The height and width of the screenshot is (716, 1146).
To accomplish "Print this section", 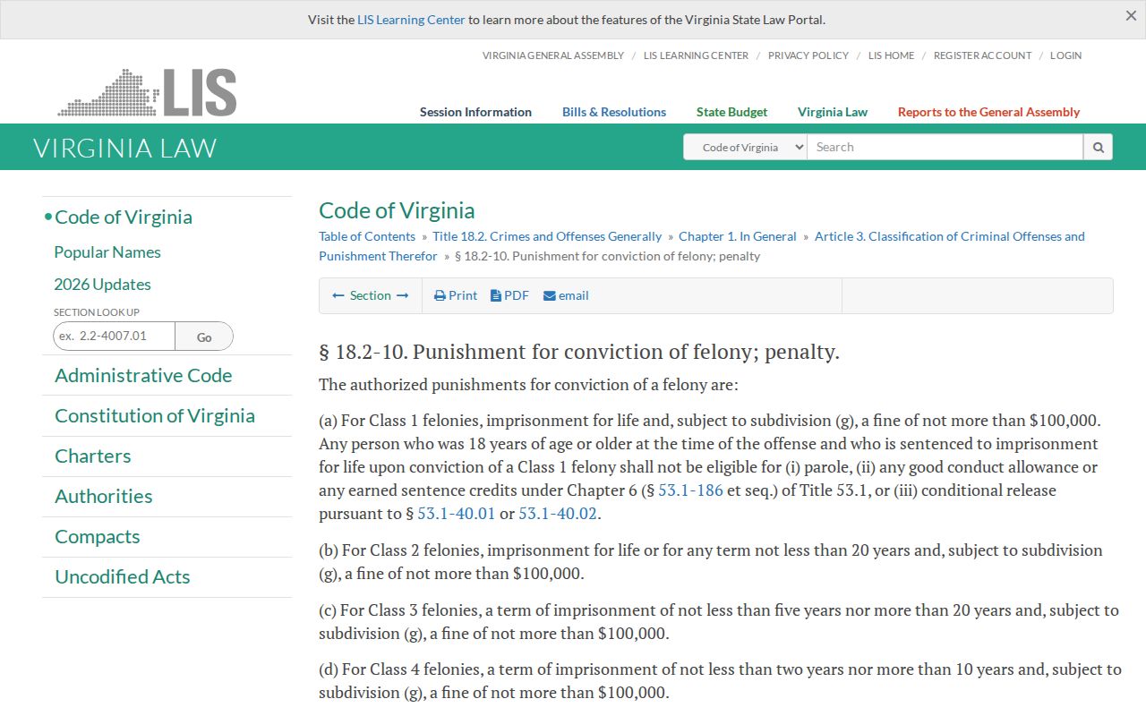I will (x=456, y=295).
